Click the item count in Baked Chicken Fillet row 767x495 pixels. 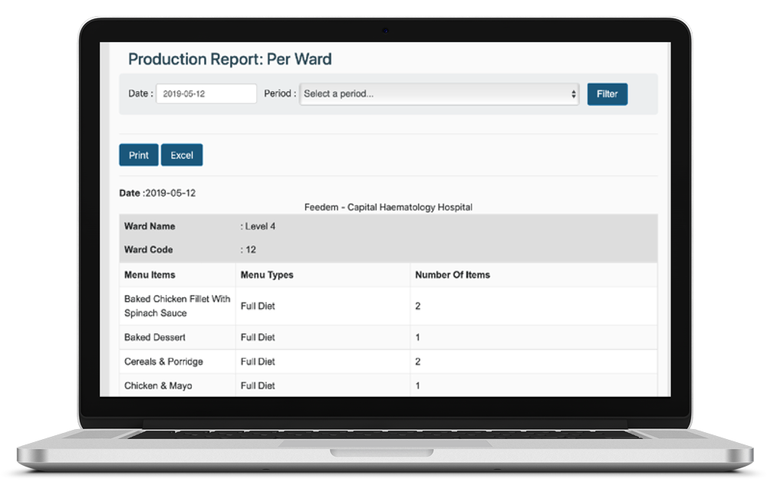click(418, 306)
